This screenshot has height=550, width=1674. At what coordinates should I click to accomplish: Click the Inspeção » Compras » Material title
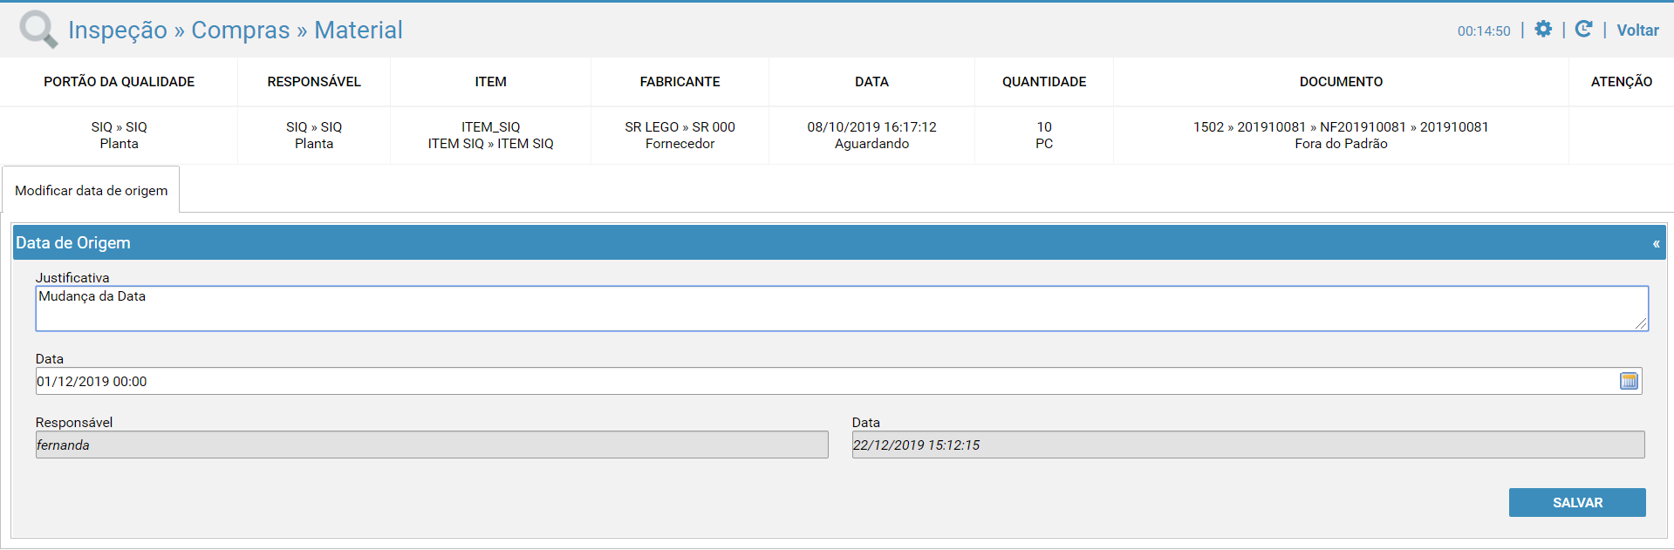tap(236, 30)
